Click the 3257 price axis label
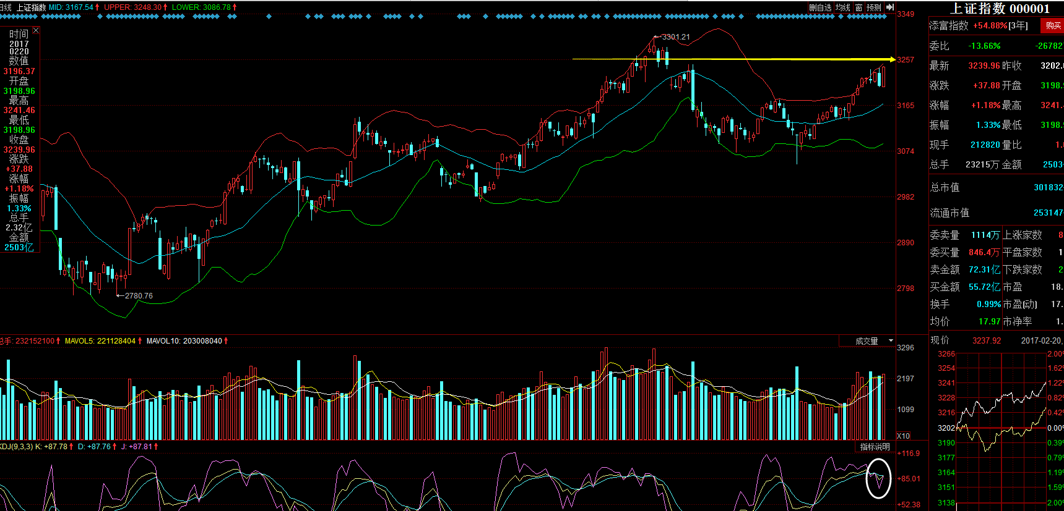The height and width of the screenshot is (511, 1064). tap(906, 60)
